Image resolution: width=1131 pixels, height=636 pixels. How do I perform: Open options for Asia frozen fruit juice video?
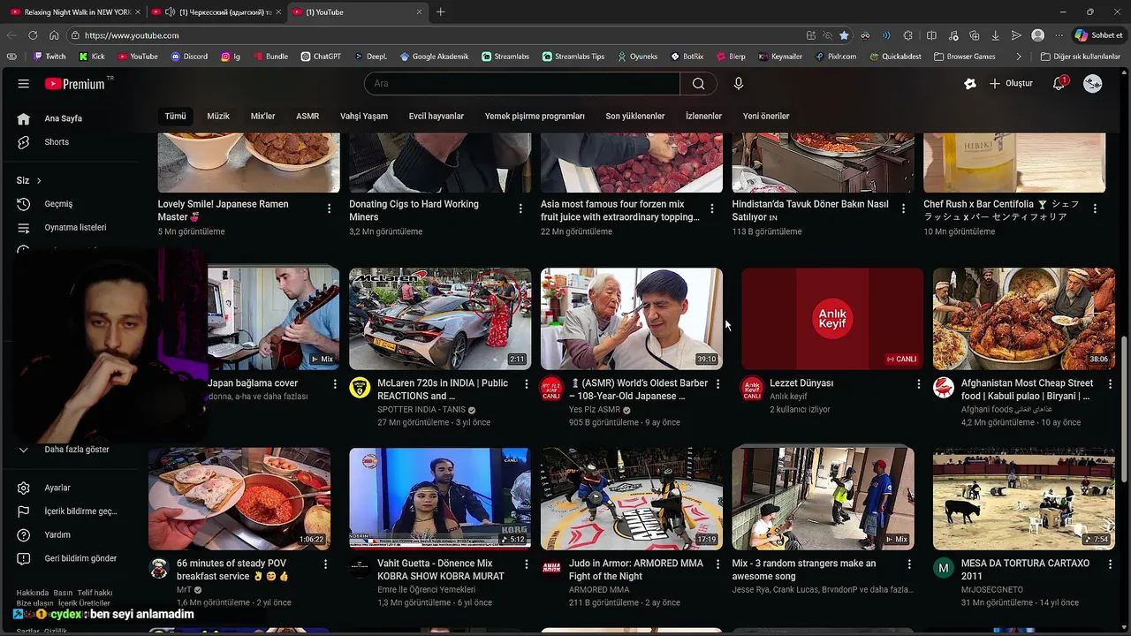coord(712,208)
